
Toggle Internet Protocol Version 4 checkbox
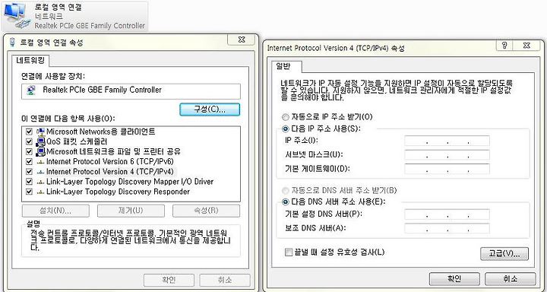click(x=30, y=172)
